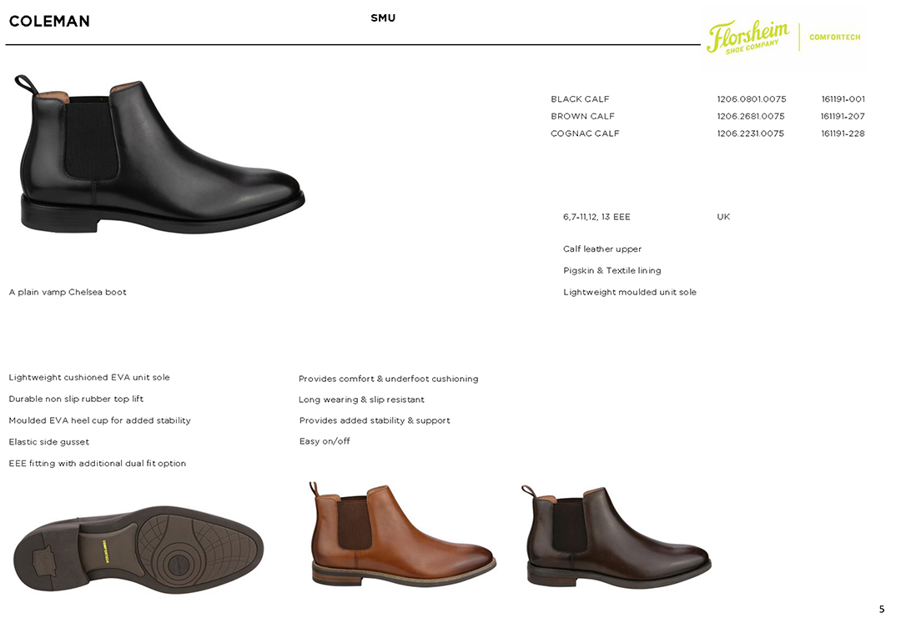
Task: Click the Elastic side gusset feature
Action: (x=49, y=442)
